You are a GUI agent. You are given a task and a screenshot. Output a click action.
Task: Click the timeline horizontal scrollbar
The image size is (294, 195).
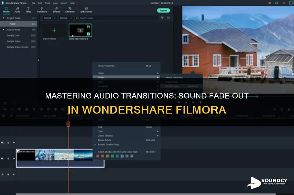(x=146, y=194)
